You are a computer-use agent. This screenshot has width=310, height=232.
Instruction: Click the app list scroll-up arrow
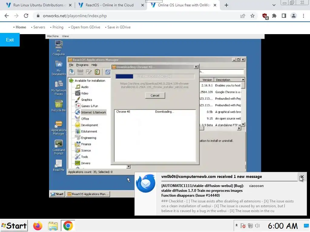(x=243, y=79)
